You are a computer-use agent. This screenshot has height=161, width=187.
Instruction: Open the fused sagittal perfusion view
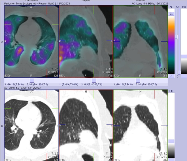point(86,42)
